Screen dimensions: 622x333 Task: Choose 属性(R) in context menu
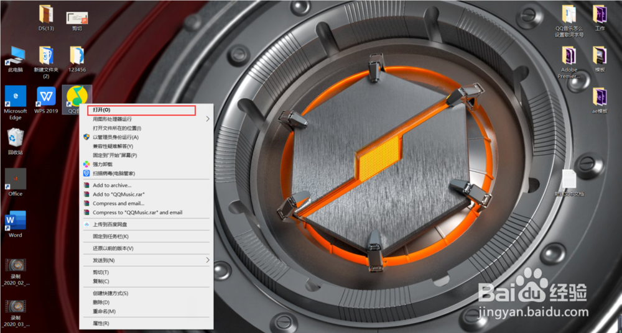coord(146,324)
